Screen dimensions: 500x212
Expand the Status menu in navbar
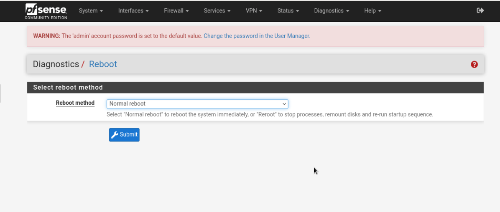288,11
